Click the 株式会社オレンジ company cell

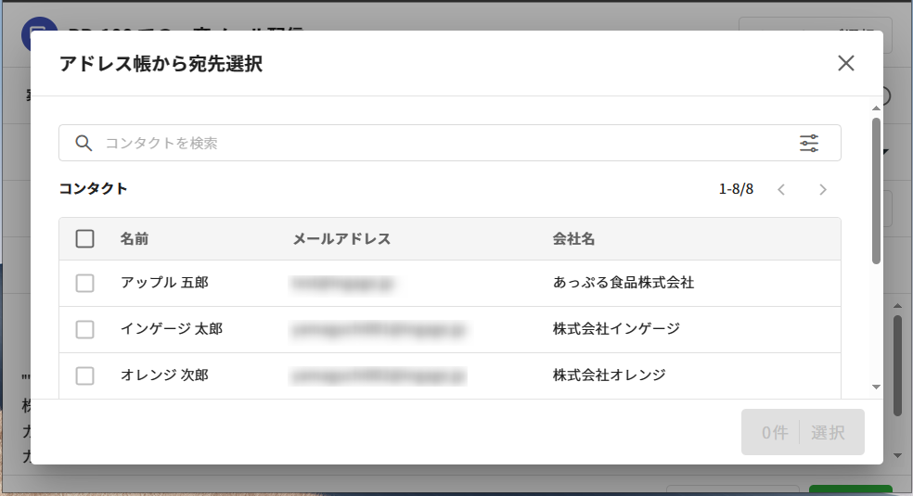(609, 375)
